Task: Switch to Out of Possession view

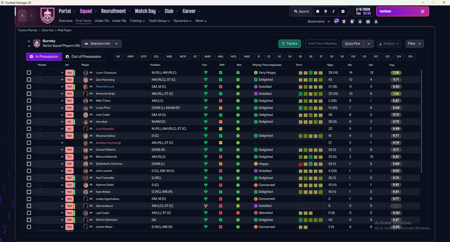Action: coord(83,57)
